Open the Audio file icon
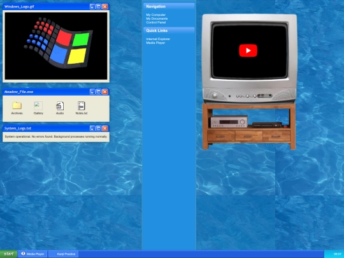 pos(60,108)
